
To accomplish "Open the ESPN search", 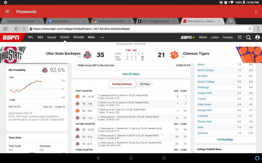I will 248,37.
